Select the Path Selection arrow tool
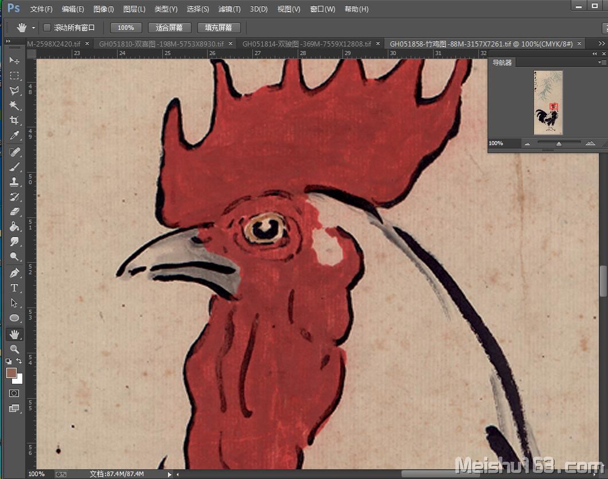 click(x=14, y=303)
